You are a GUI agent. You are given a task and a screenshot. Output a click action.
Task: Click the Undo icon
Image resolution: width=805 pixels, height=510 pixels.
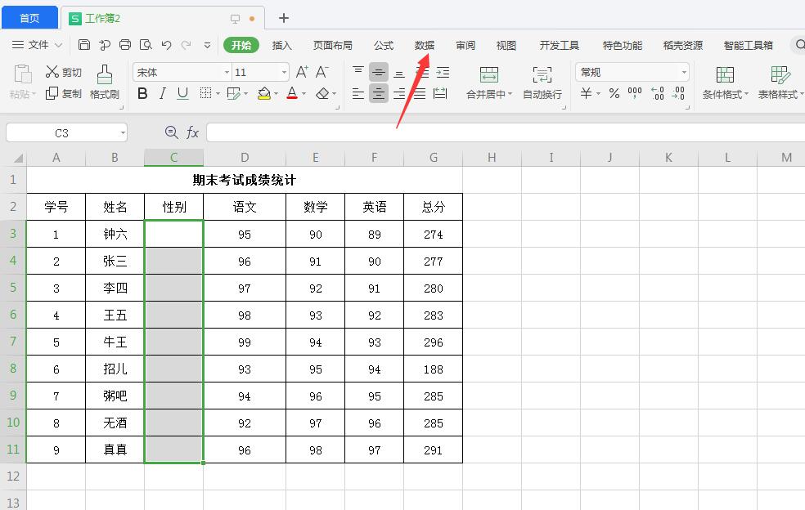point(168,45)
